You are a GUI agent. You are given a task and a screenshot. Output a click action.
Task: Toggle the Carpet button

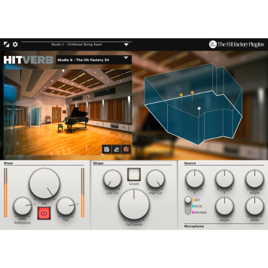tap(134, 174)
